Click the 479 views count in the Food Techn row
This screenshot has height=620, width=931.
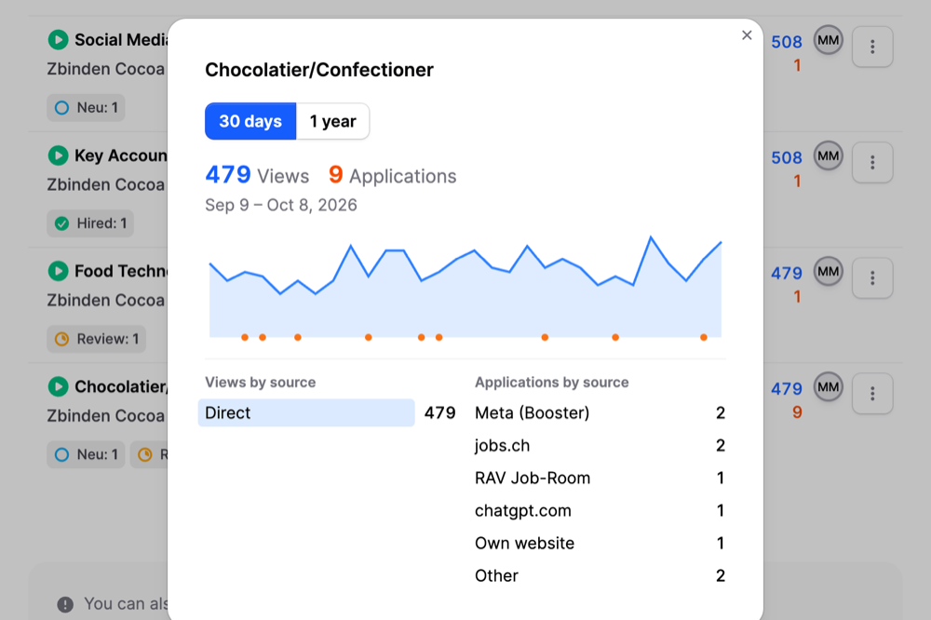pos(787,273)
